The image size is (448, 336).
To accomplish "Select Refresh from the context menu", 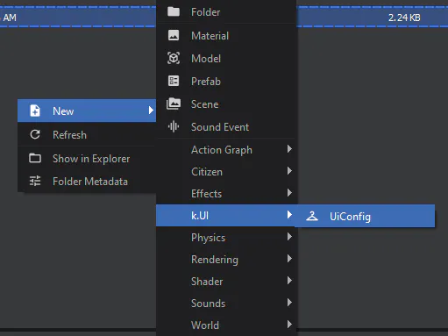I will click(87, 134).
